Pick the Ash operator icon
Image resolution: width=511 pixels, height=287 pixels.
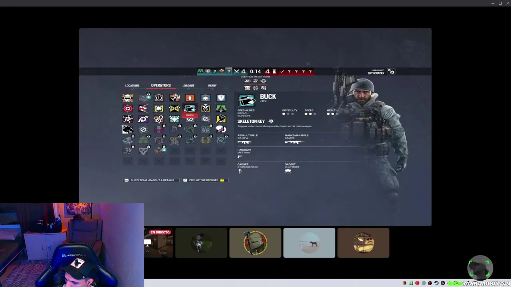coord(174,98)
